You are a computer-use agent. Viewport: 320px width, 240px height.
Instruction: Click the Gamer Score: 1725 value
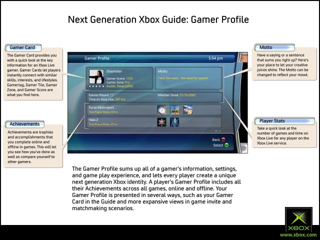coord(119,78)
